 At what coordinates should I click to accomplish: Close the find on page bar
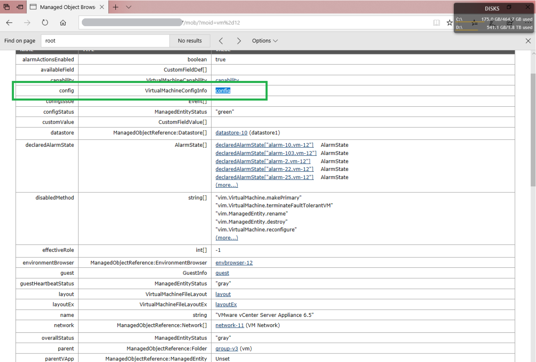(x=528, y=41)
